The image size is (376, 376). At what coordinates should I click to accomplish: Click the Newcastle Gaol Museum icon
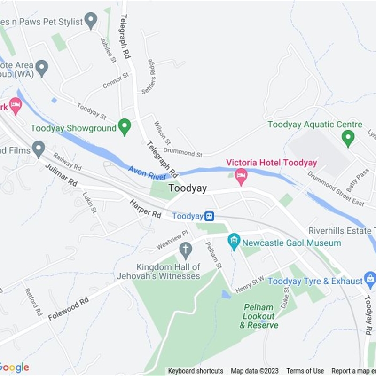click(x=234, y=242)
